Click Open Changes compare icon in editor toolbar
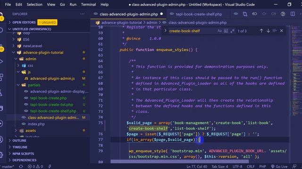 [245, 14]
